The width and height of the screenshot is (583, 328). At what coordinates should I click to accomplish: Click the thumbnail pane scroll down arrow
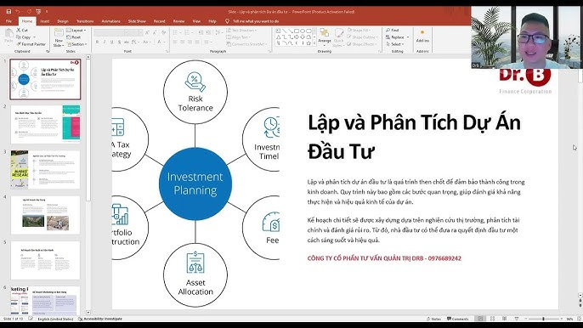[x=88, y=313]
